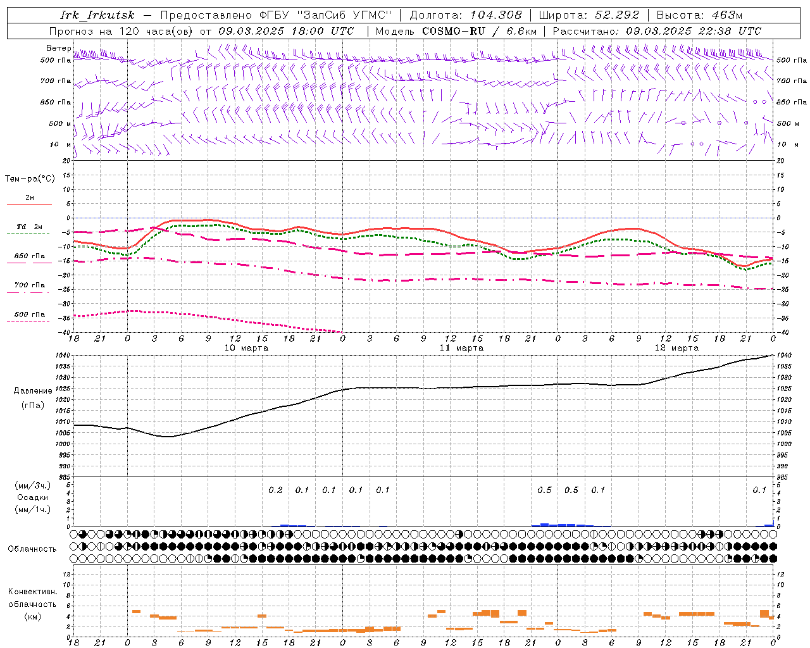Click the Конвективн. convective cloud label

pyautogui.click(x=33, y=592)
